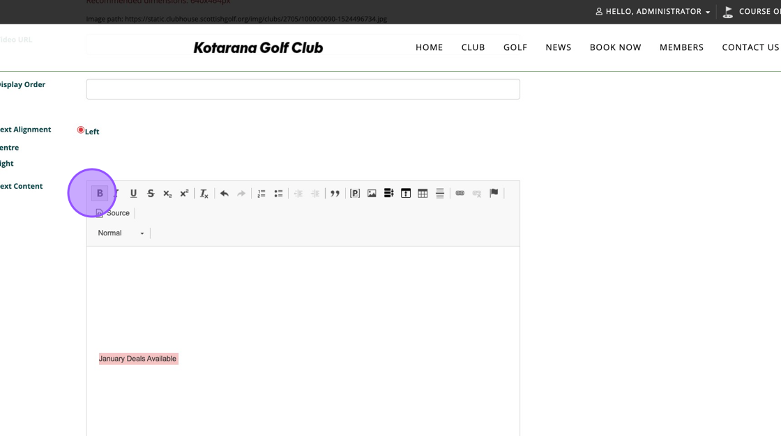Click the panel icon before the table icon
Viewport: 781px width, 436px height.
pyautogui.click(x=406, y=193)
